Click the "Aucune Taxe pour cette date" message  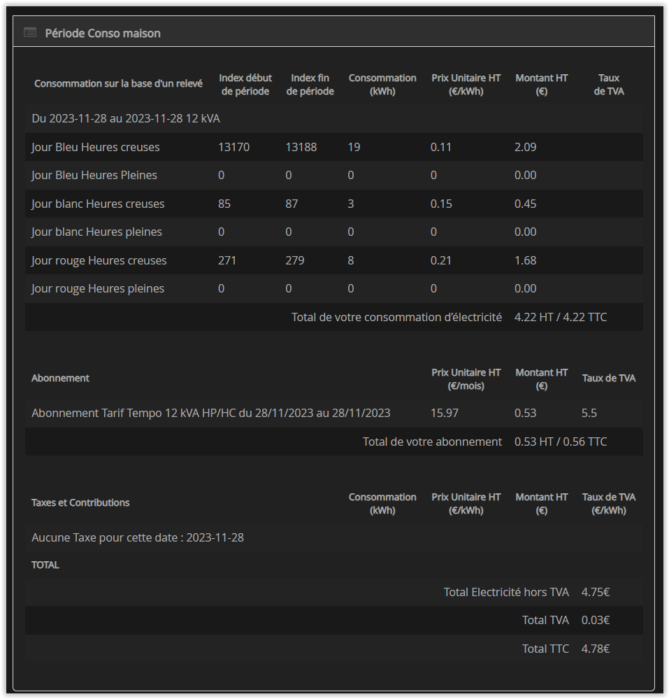(x=138, y=537)
